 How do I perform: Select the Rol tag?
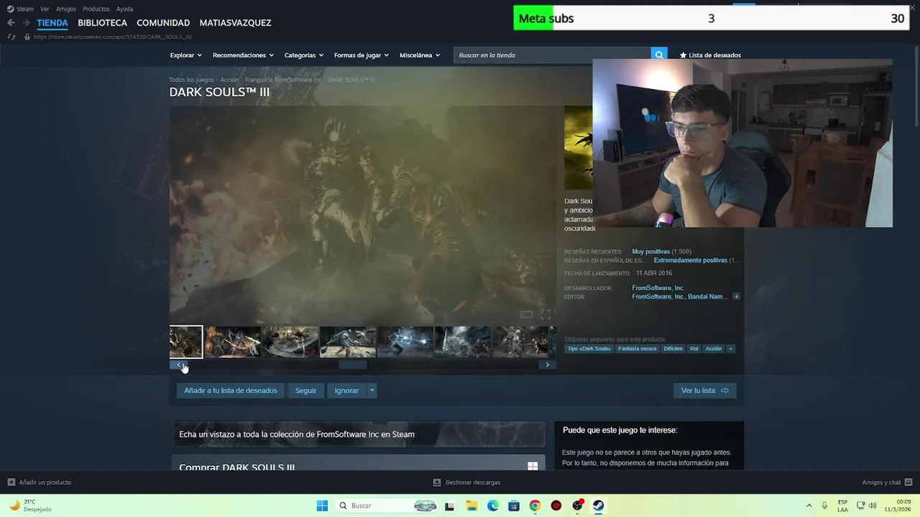[x=694, y=349]
